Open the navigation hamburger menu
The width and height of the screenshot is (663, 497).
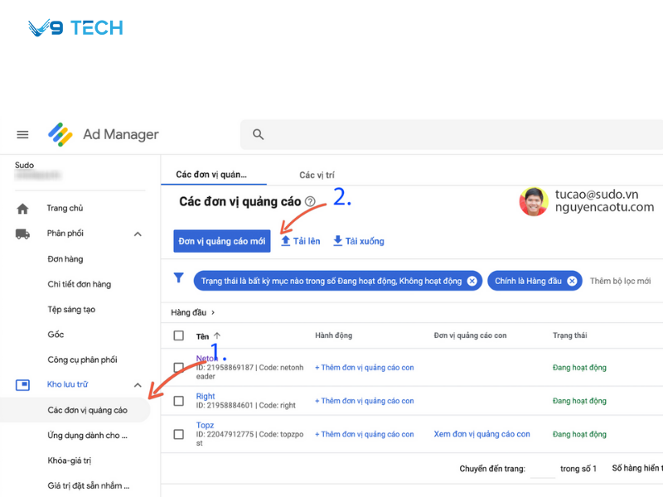[x=22, y=134]
